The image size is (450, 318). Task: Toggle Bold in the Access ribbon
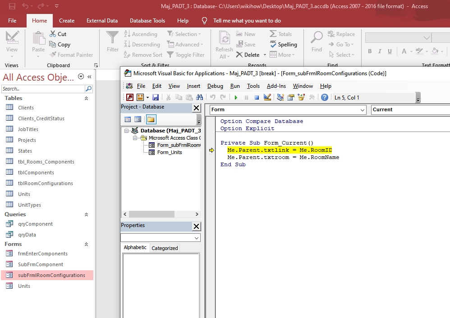click(370, 51)
